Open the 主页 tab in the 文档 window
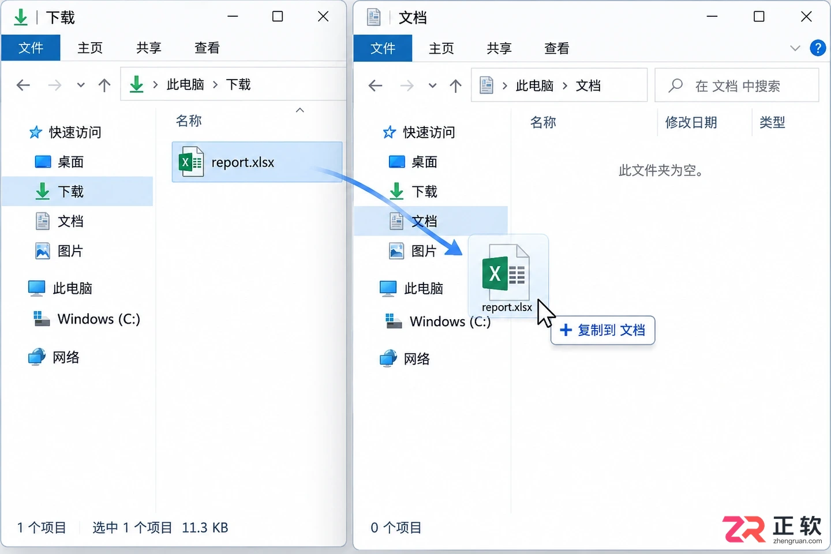The image size is (831, 554). (441, 48)
